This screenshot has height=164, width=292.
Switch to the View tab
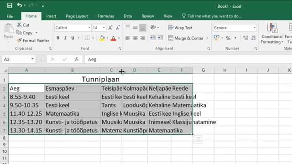tap(168, 16)
